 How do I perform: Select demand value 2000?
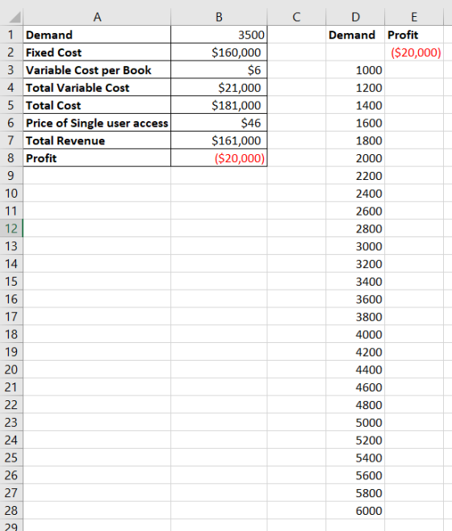(355, 158)
